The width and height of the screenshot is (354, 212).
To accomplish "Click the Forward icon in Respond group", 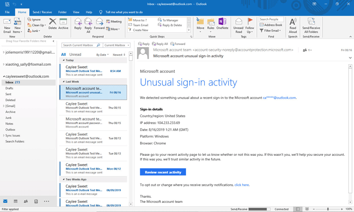I will tap(99, 24).
